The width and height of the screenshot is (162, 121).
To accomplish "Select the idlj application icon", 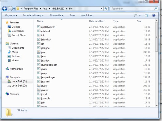I will [x=38, y=35].
